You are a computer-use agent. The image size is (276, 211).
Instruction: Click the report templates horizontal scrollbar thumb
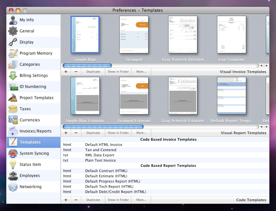[103, 127]
